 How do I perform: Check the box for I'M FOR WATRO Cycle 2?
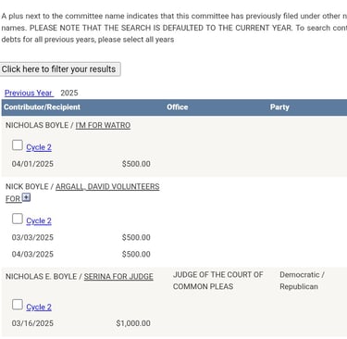click(x=18, y=145)
